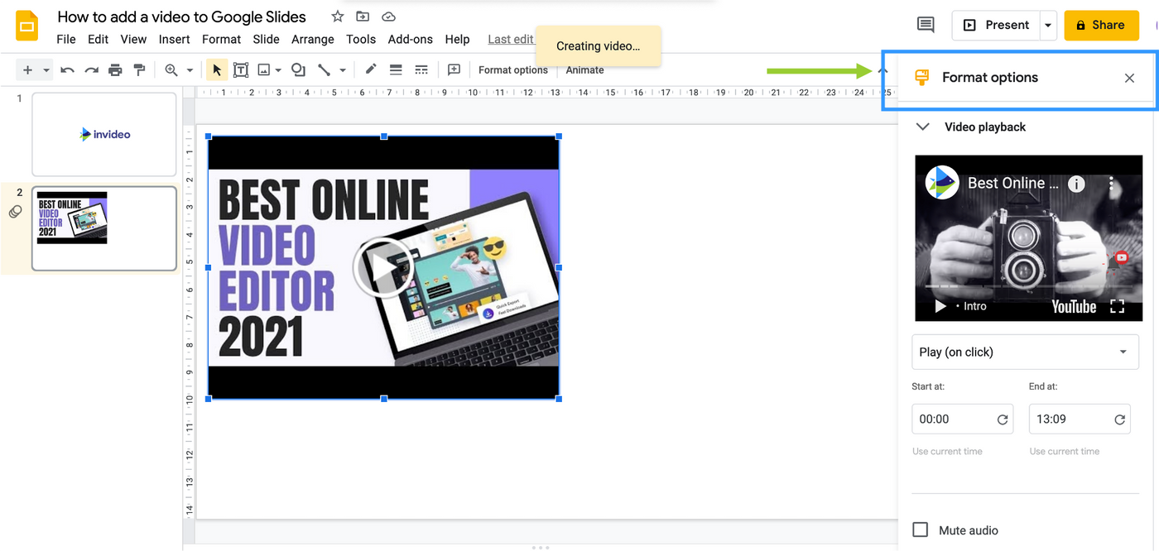The height and width of the screenshot is (551, 1159).
Task: Select the shape tool
Action: point(298,69)
